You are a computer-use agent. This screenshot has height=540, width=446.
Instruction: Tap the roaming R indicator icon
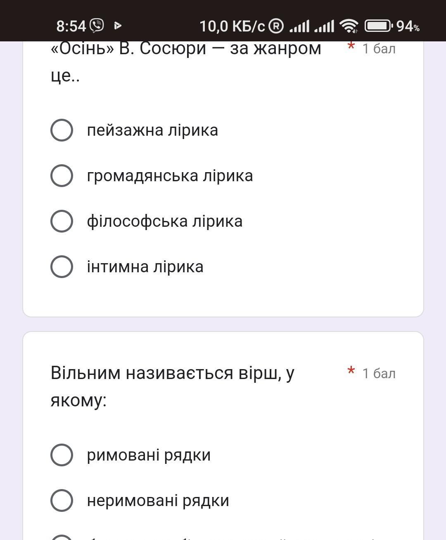coord(276,26)
